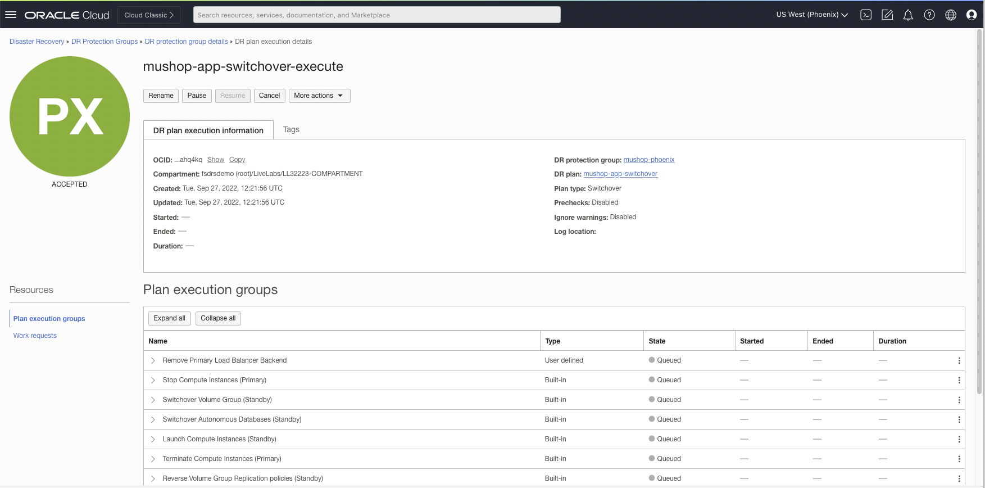Open actions menu for Launch Compute Instances row
The image size is (985, 488).
(959, 440)
